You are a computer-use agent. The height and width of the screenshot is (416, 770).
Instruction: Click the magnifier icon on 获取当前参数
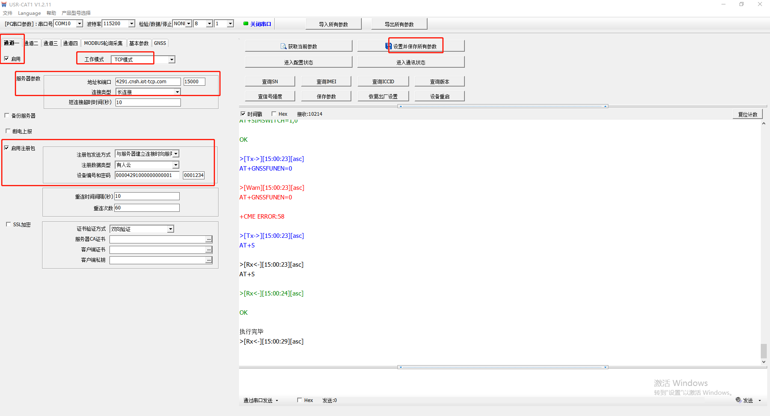coord(283,46)
